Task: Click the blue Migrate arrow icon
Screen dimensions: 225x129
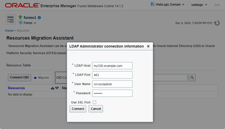Action: (x=35, y=78)
